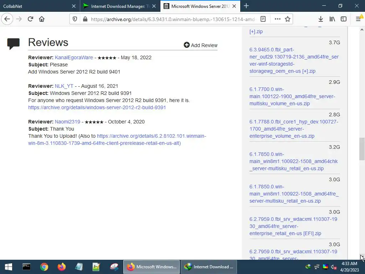365x274 pixels.
Task: Show sidebars icon
Action: click(x=344, y=19)
